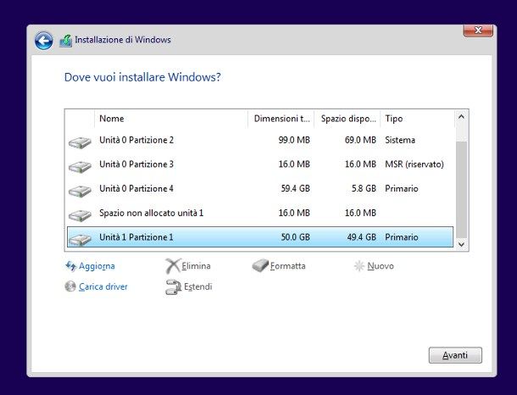517x395 pixels.
Task: Click the 69.0 MB free space value
Action: tap(360, 140)
